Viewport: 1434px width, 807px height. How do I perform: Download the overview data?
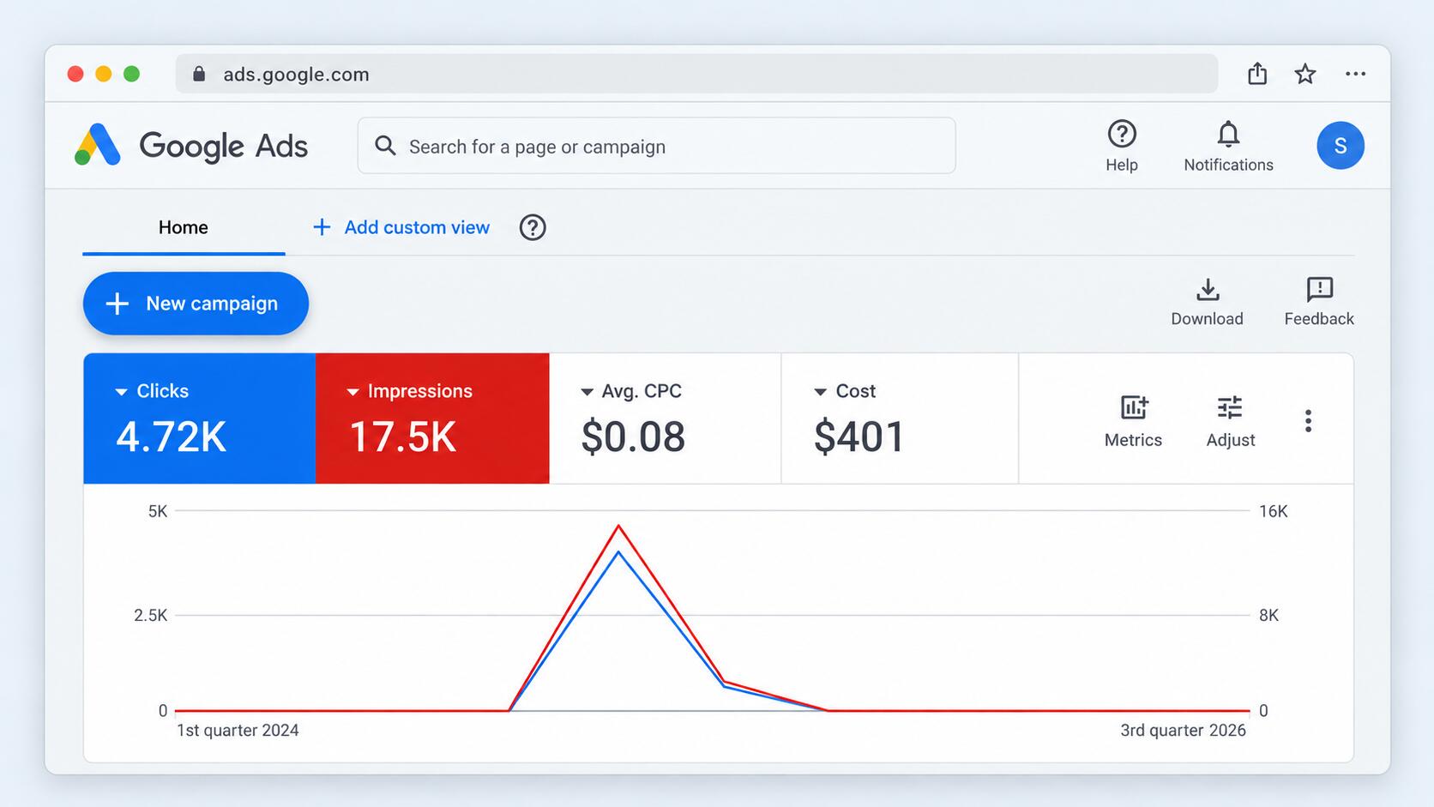[1207, 302]
